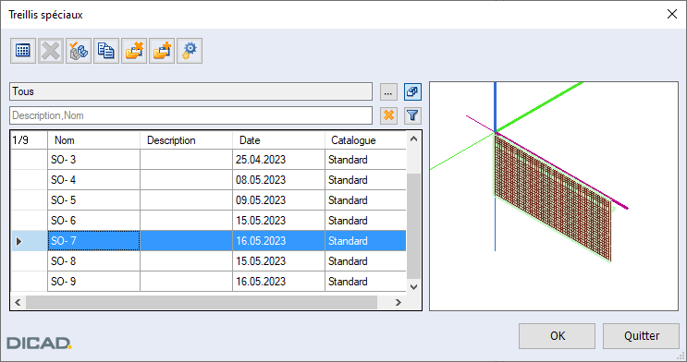687x362 pixels.
Task: Apply filter using the funnel icon
Action: [x=412, y=115]
